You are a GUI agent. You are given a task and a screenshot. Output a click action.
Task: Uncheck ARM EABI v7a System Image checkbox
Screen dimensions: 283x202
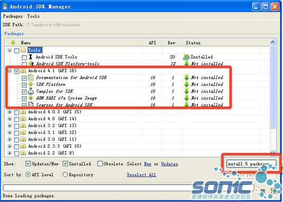pos(24,98)
